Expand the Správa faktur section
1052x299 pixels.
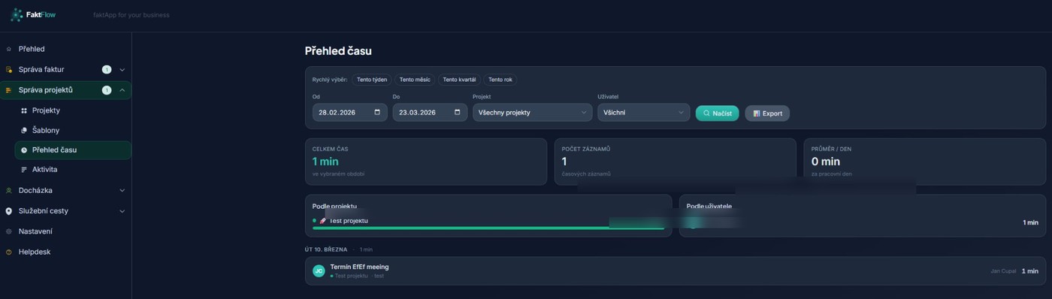(122, 70)
